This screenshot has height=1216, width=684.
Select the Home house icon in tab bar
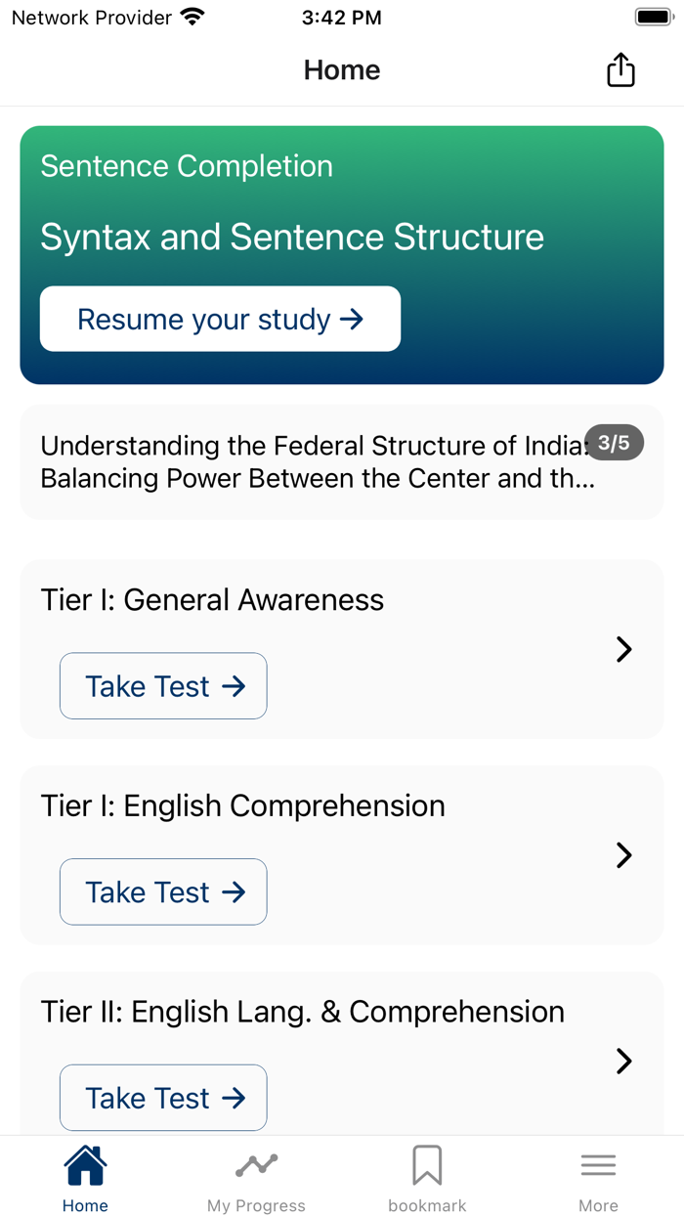coord(85,1165)
